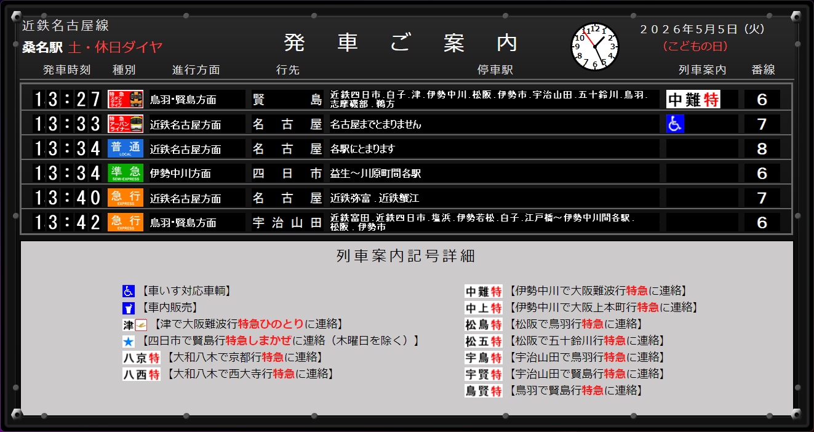The height and width of the screenshot is (432, 814).
Task: Click destination 四日市
Action: tap(287, 174)
